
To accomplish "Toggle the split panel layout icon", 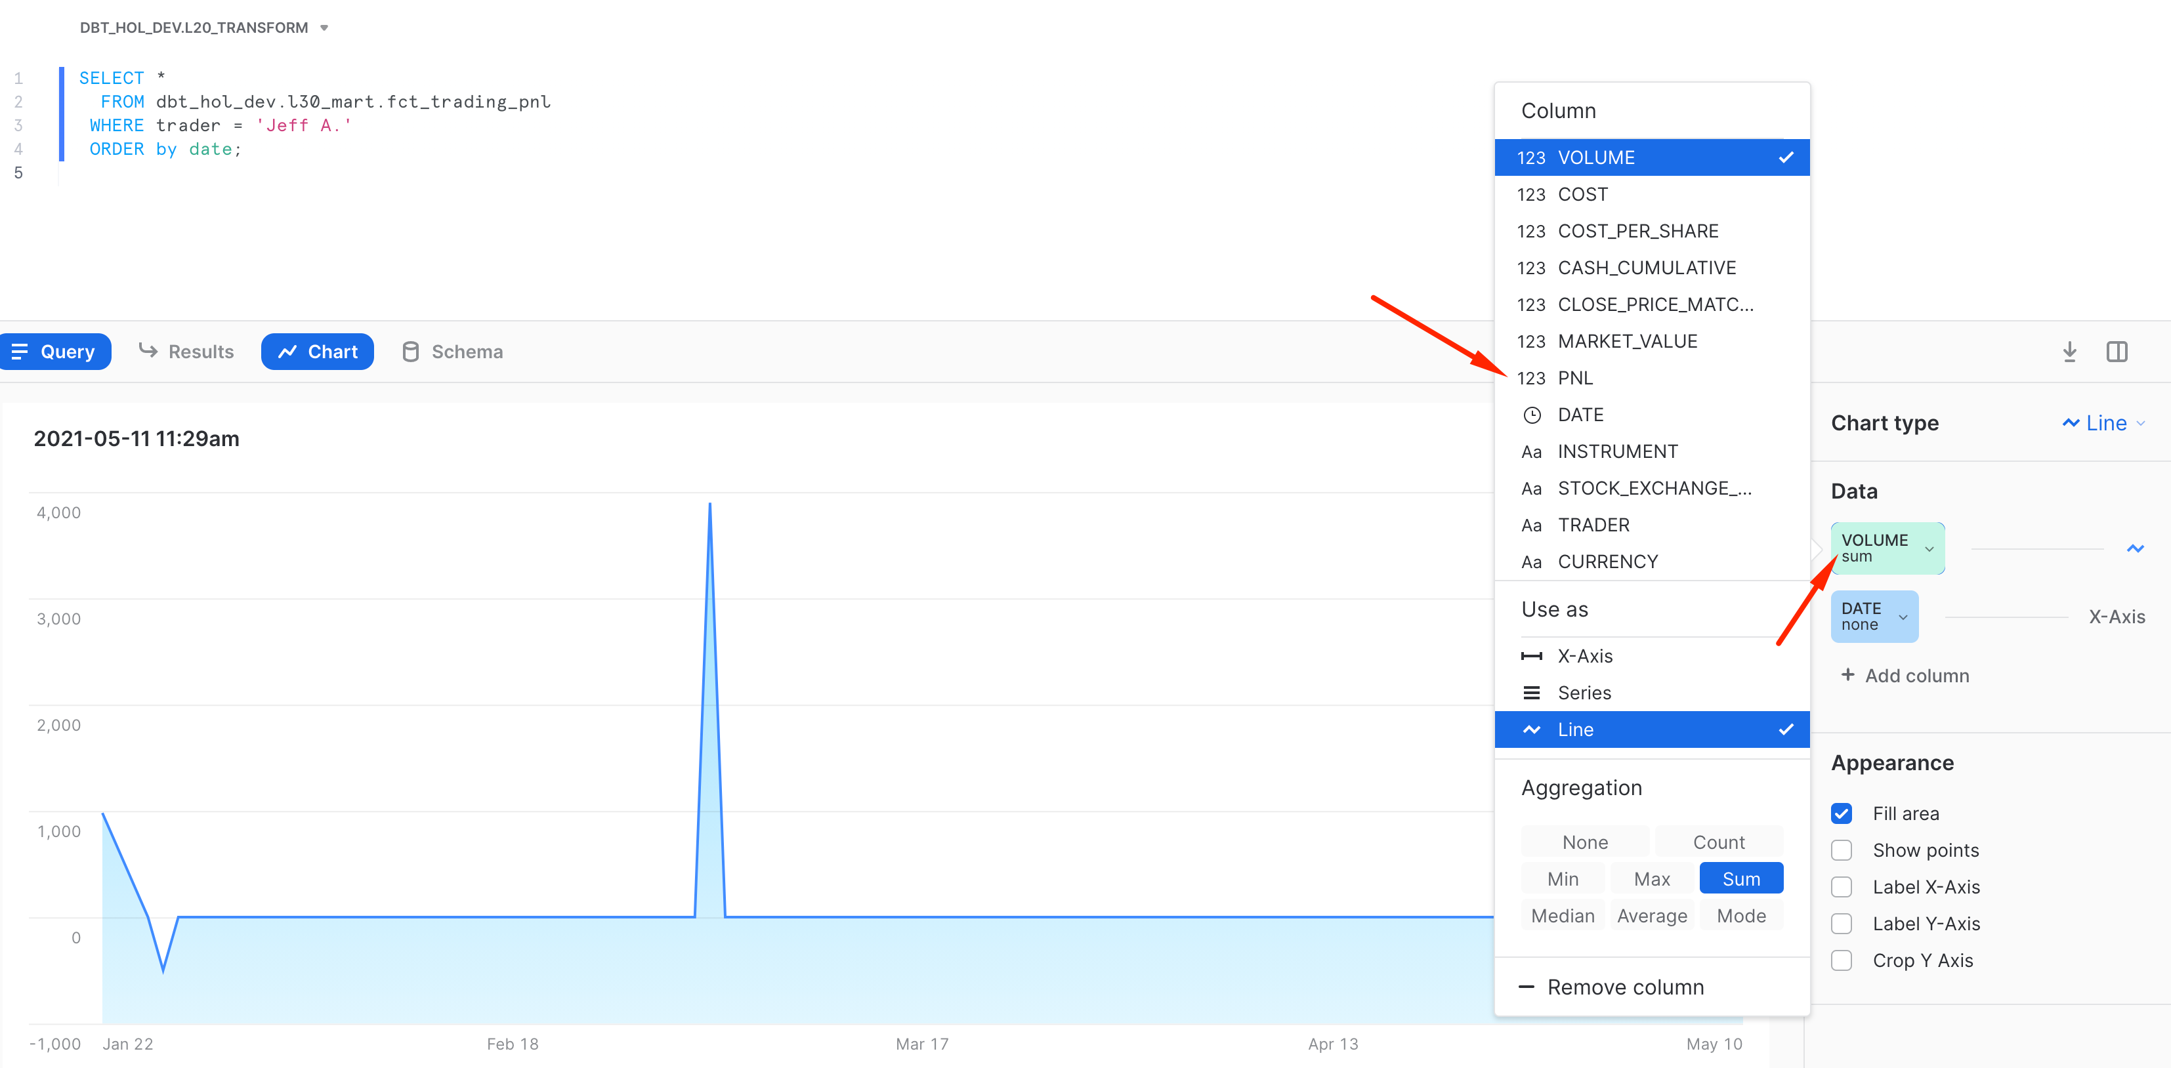I will pos(2117,352).
